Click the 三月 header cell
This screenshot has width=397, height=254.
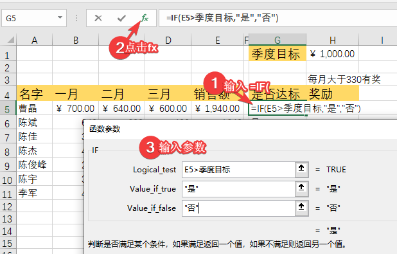tap(168, 93)
